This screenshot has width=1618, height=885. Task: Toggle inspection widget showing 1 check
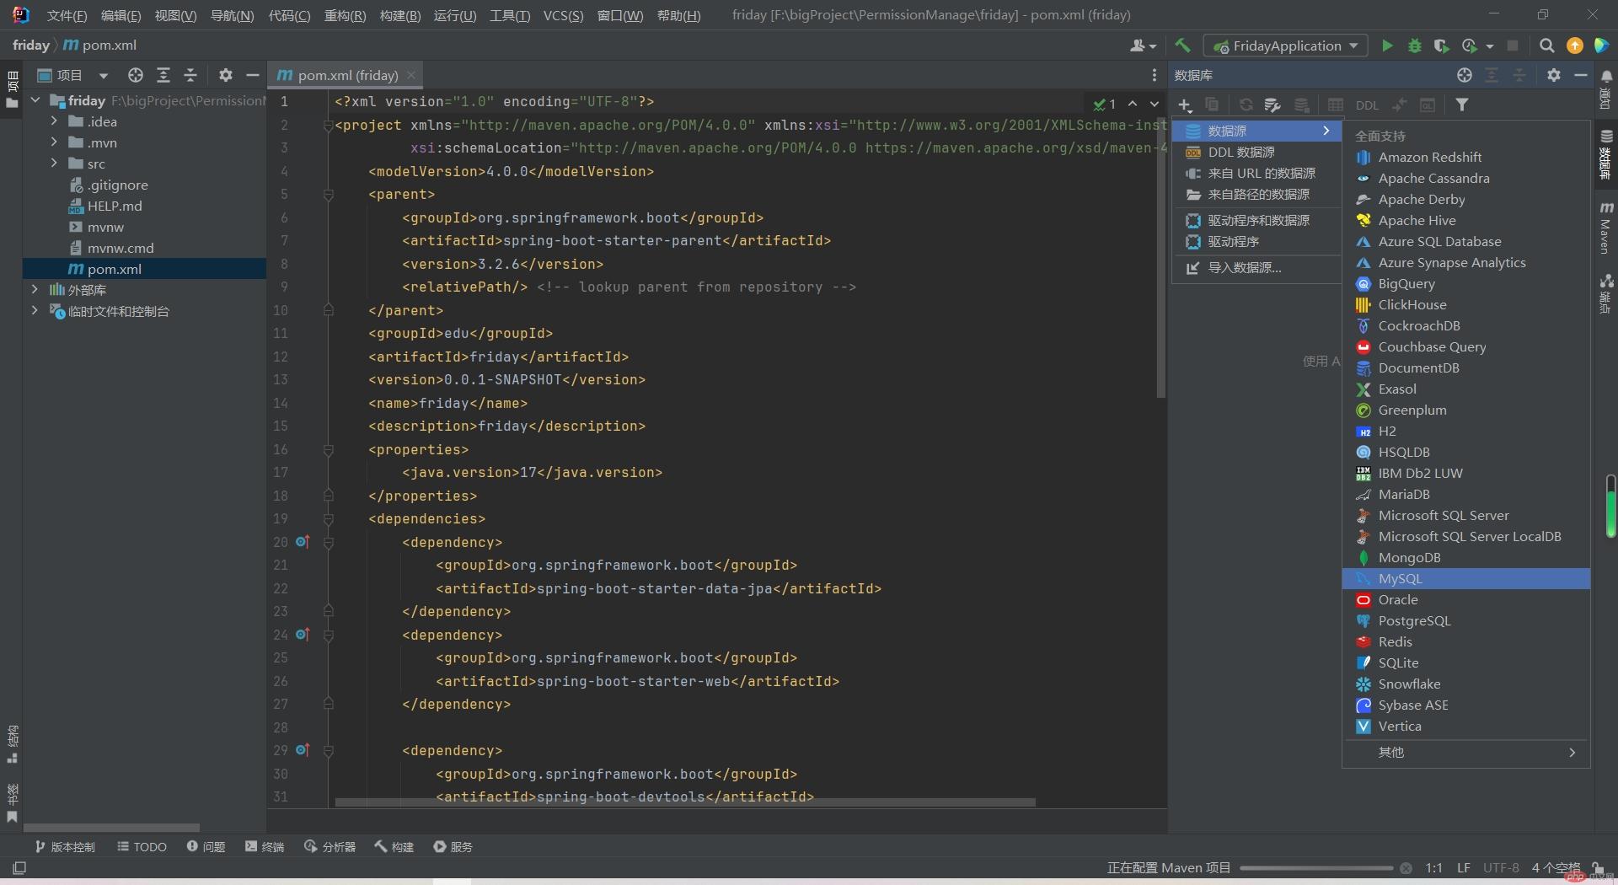pos(1104,105)
